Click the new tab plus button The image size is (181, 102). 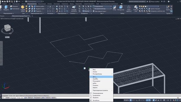tap(32, 16)
